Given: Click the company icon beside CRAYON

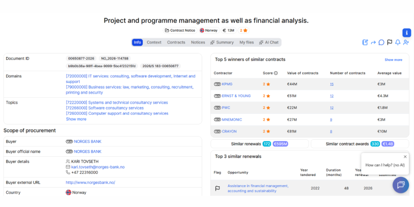Looking at the screenshot, I should [217, 131].
